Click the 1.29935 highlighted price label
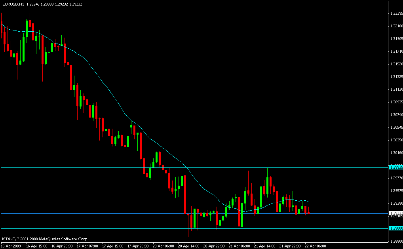Viewport: 403px width, 249px height. coord(395,167)
